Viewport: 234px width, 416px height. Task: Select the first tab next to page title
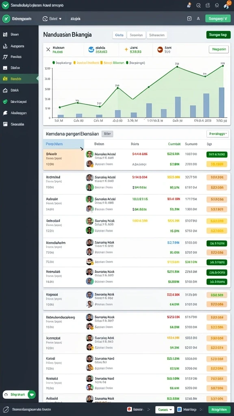119,35
